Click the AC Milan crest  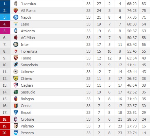[x=16, y=38]
